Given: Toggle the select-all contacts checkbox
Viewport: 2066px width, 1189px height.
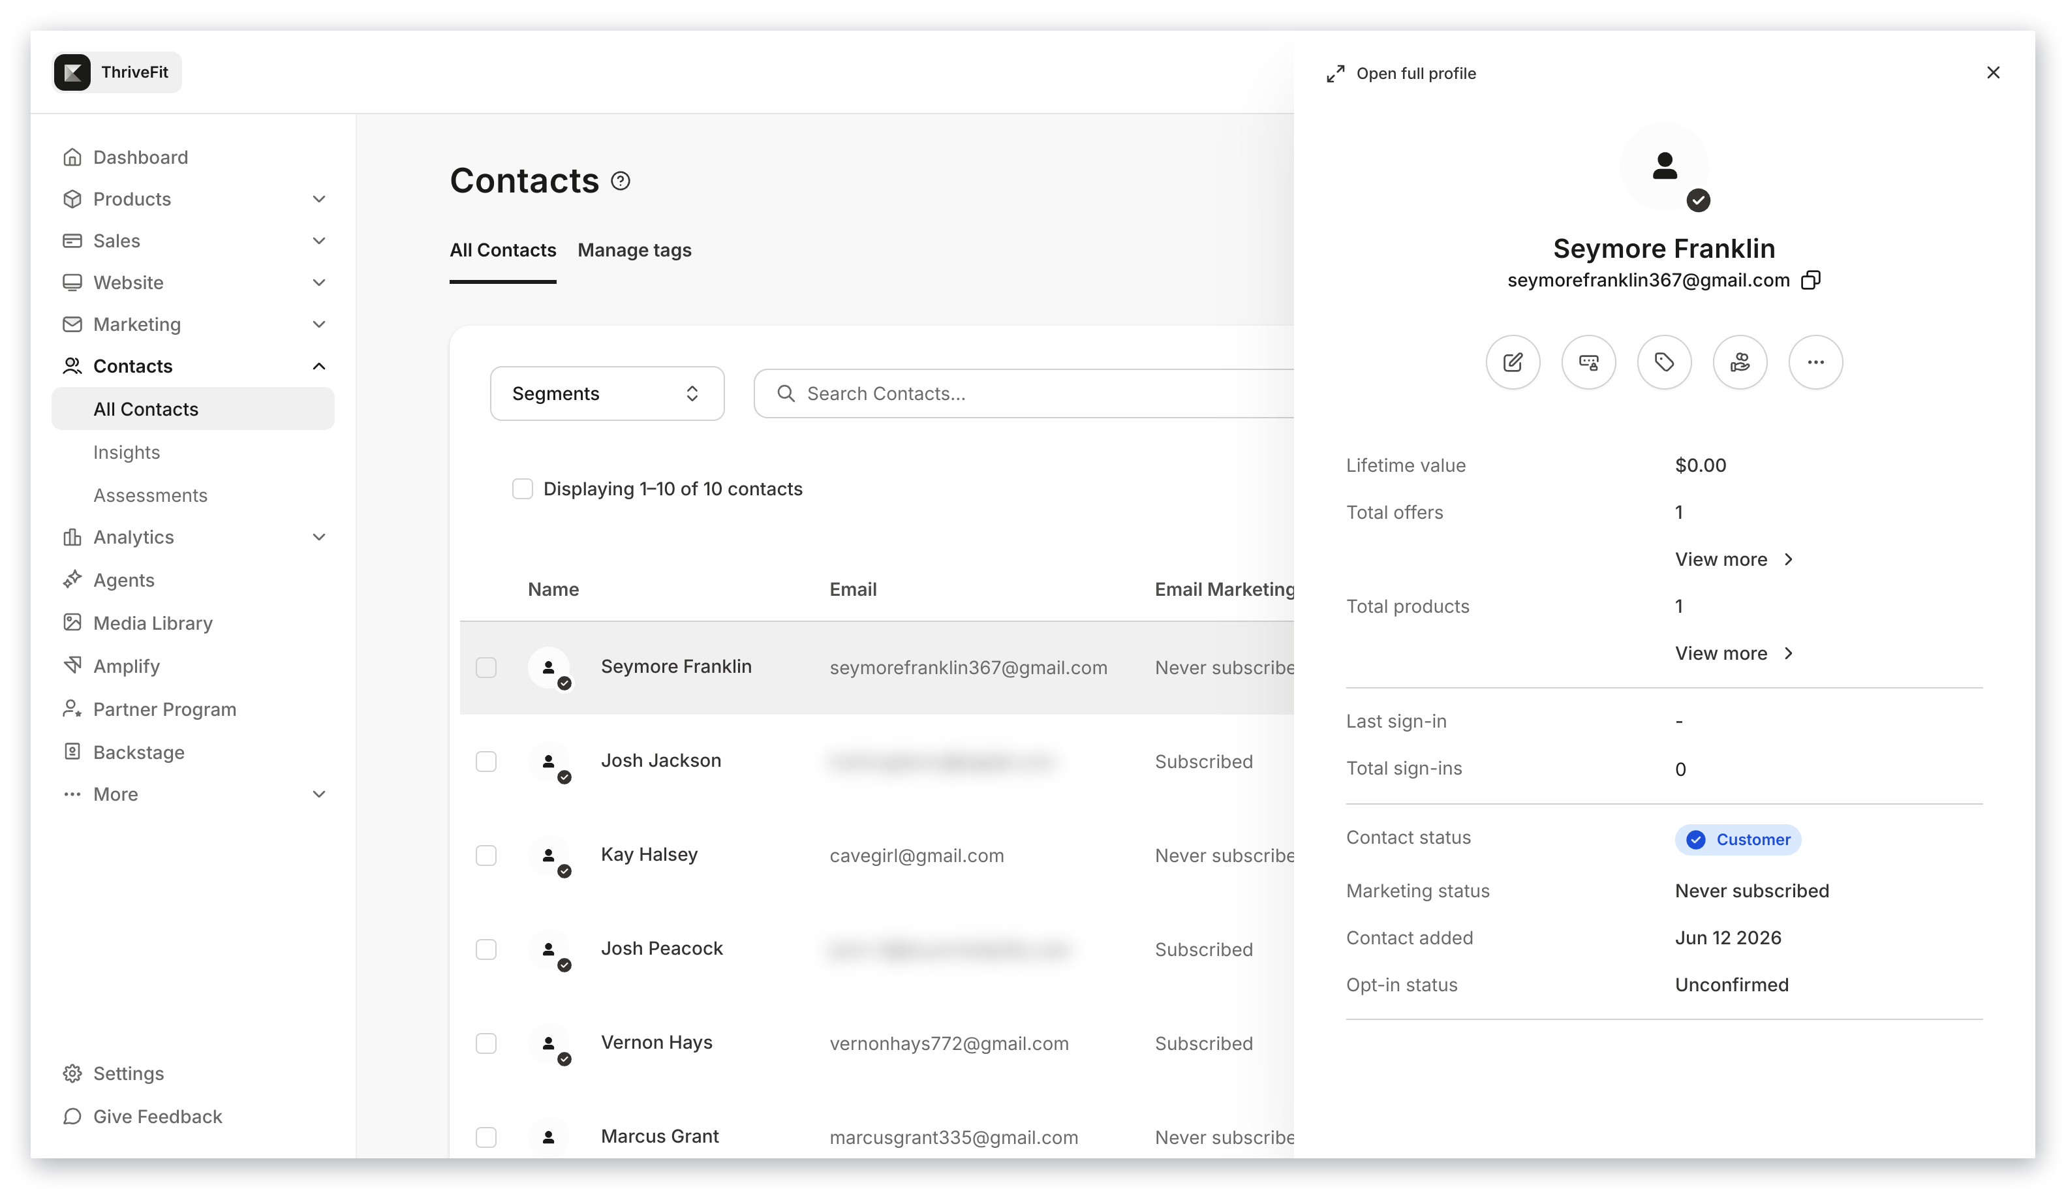Looking at the screenshot, I should 523,488.
